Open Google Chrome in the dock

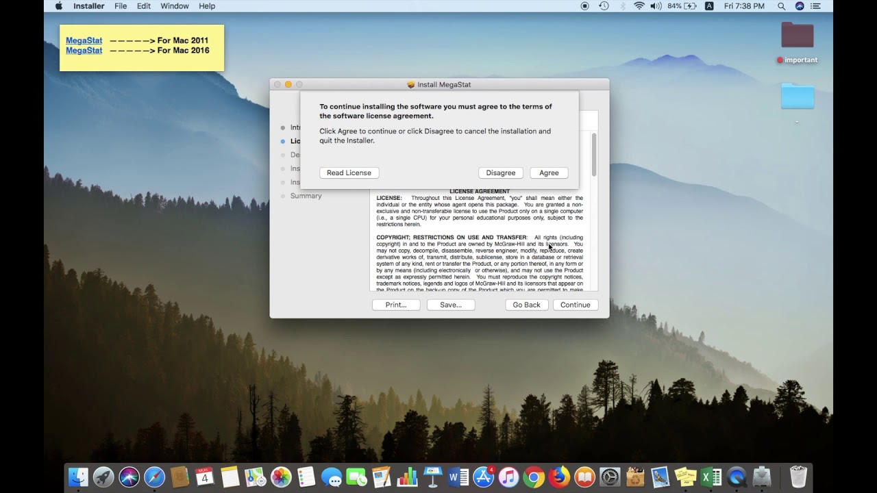[534, 477]
